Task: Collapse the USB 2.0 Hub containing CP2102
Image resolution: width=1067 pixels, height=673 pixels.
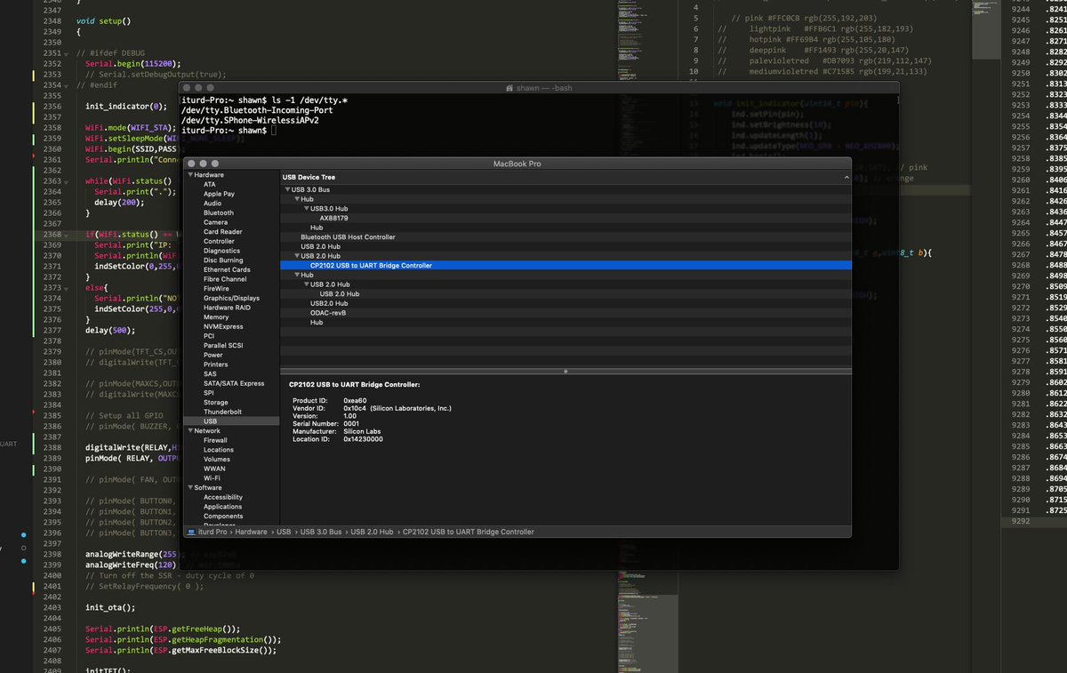Action: coord(297,256)
